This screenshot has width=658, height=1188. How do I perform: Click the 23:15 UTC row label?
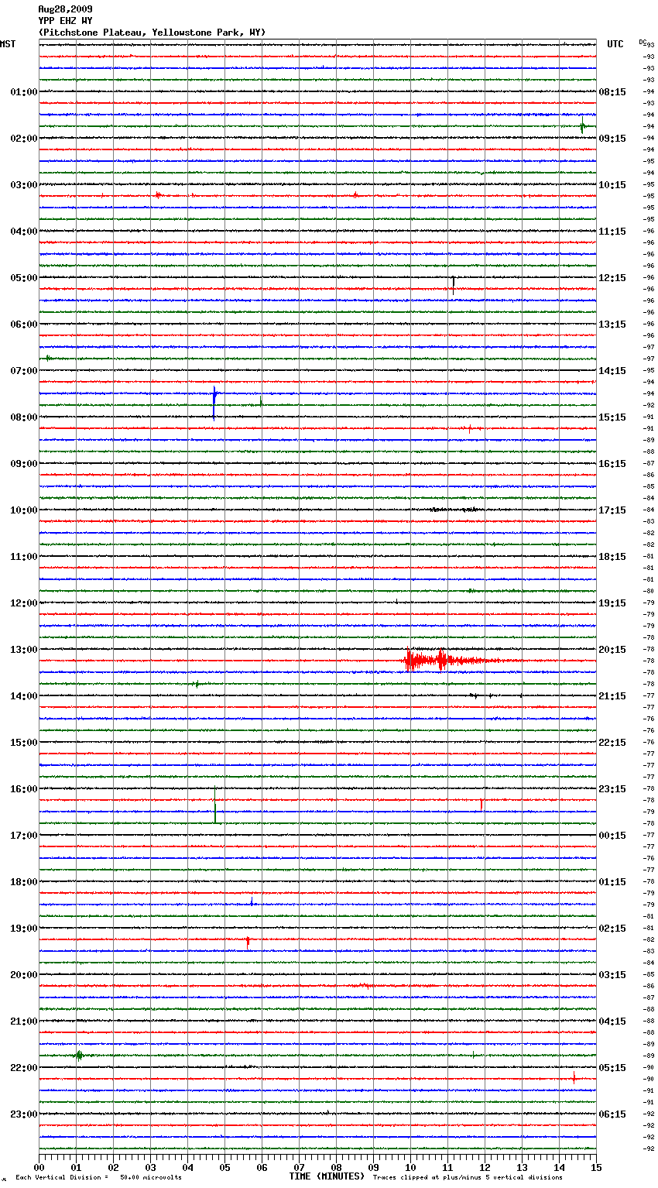pos(612,789)
